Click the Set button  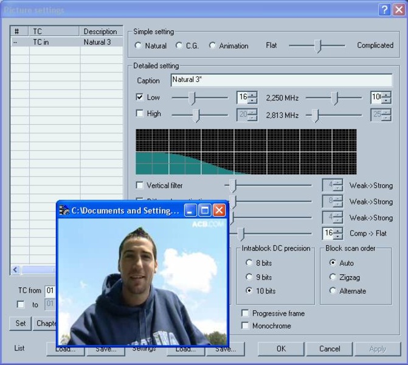click(x=20, y=324)
